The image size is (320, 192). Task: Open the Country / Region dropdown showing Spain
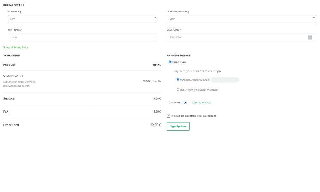(241, 19)
